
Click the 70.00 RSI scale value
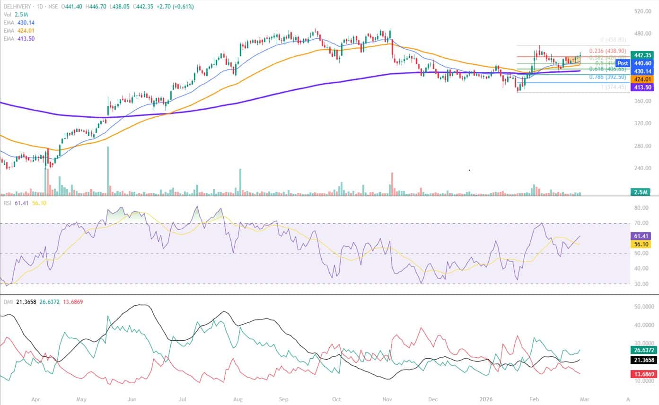tap(641, 223)
